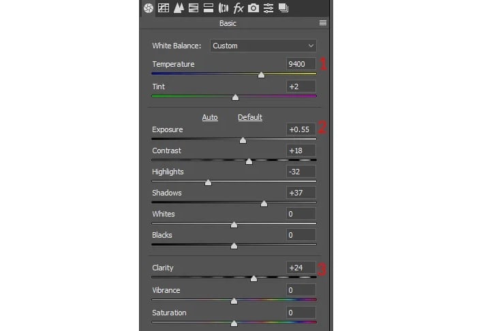The image size is (477, 331).
Task: Click the Highlights label
Action: [x=168, y=172]
